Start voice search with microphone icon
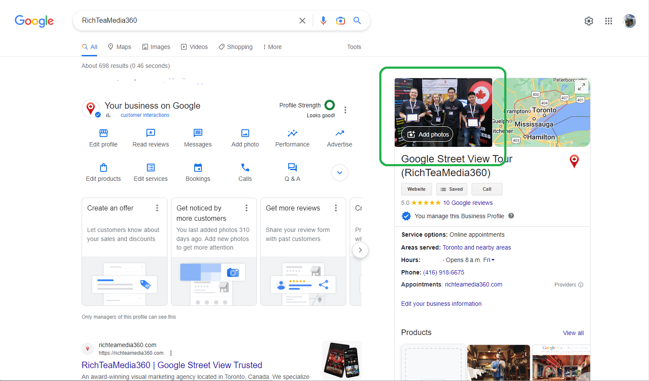 pyautogui.click(x=323, y=21)
